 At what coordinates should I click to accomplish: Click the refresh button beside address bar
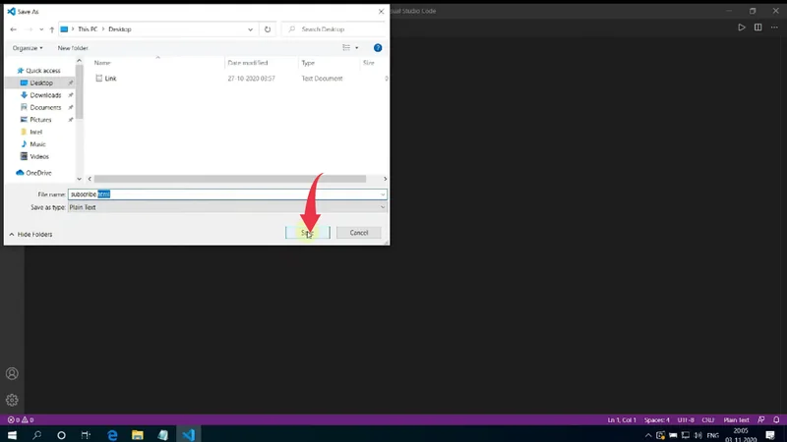point(268,29)
